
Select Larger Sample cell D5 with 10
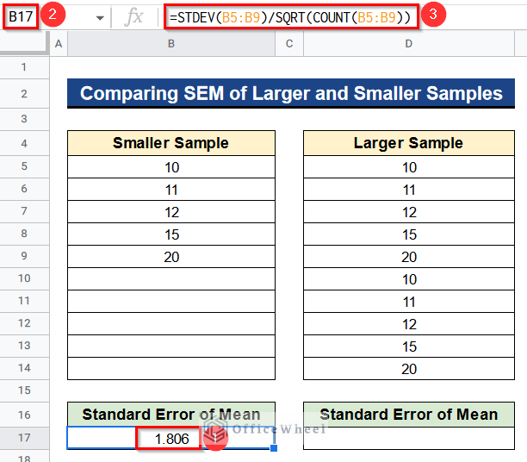pyautogui.click(x=409, y=167)
